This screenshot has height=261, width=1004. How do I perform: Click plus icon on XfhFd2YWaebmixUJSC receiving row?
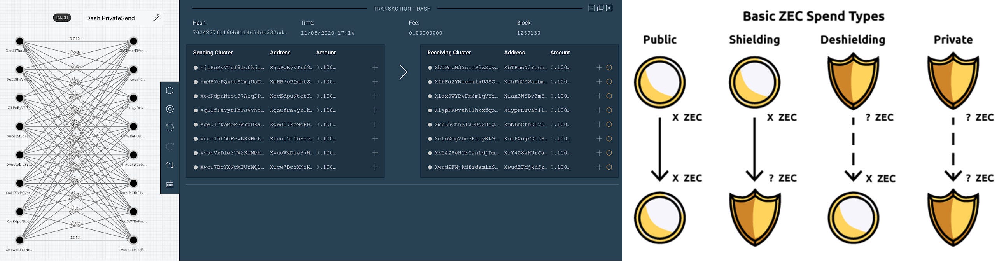[x=600, y=82]
